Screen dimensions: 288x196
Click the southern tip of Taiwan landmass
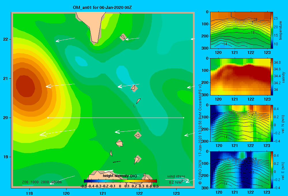(95, 42)
